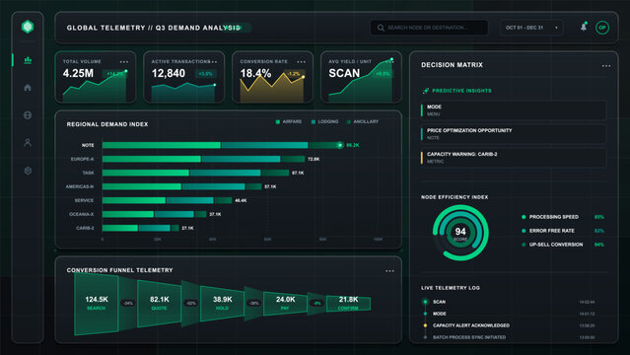Click the TASK row label

click(88, 173)
